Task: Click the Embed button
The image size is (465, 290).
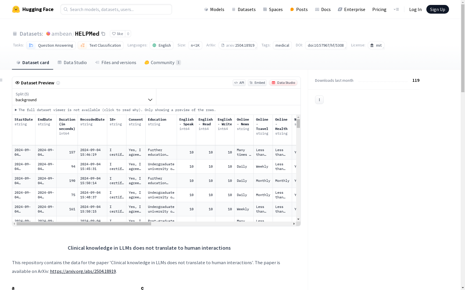Action: [x=257, y=83]
